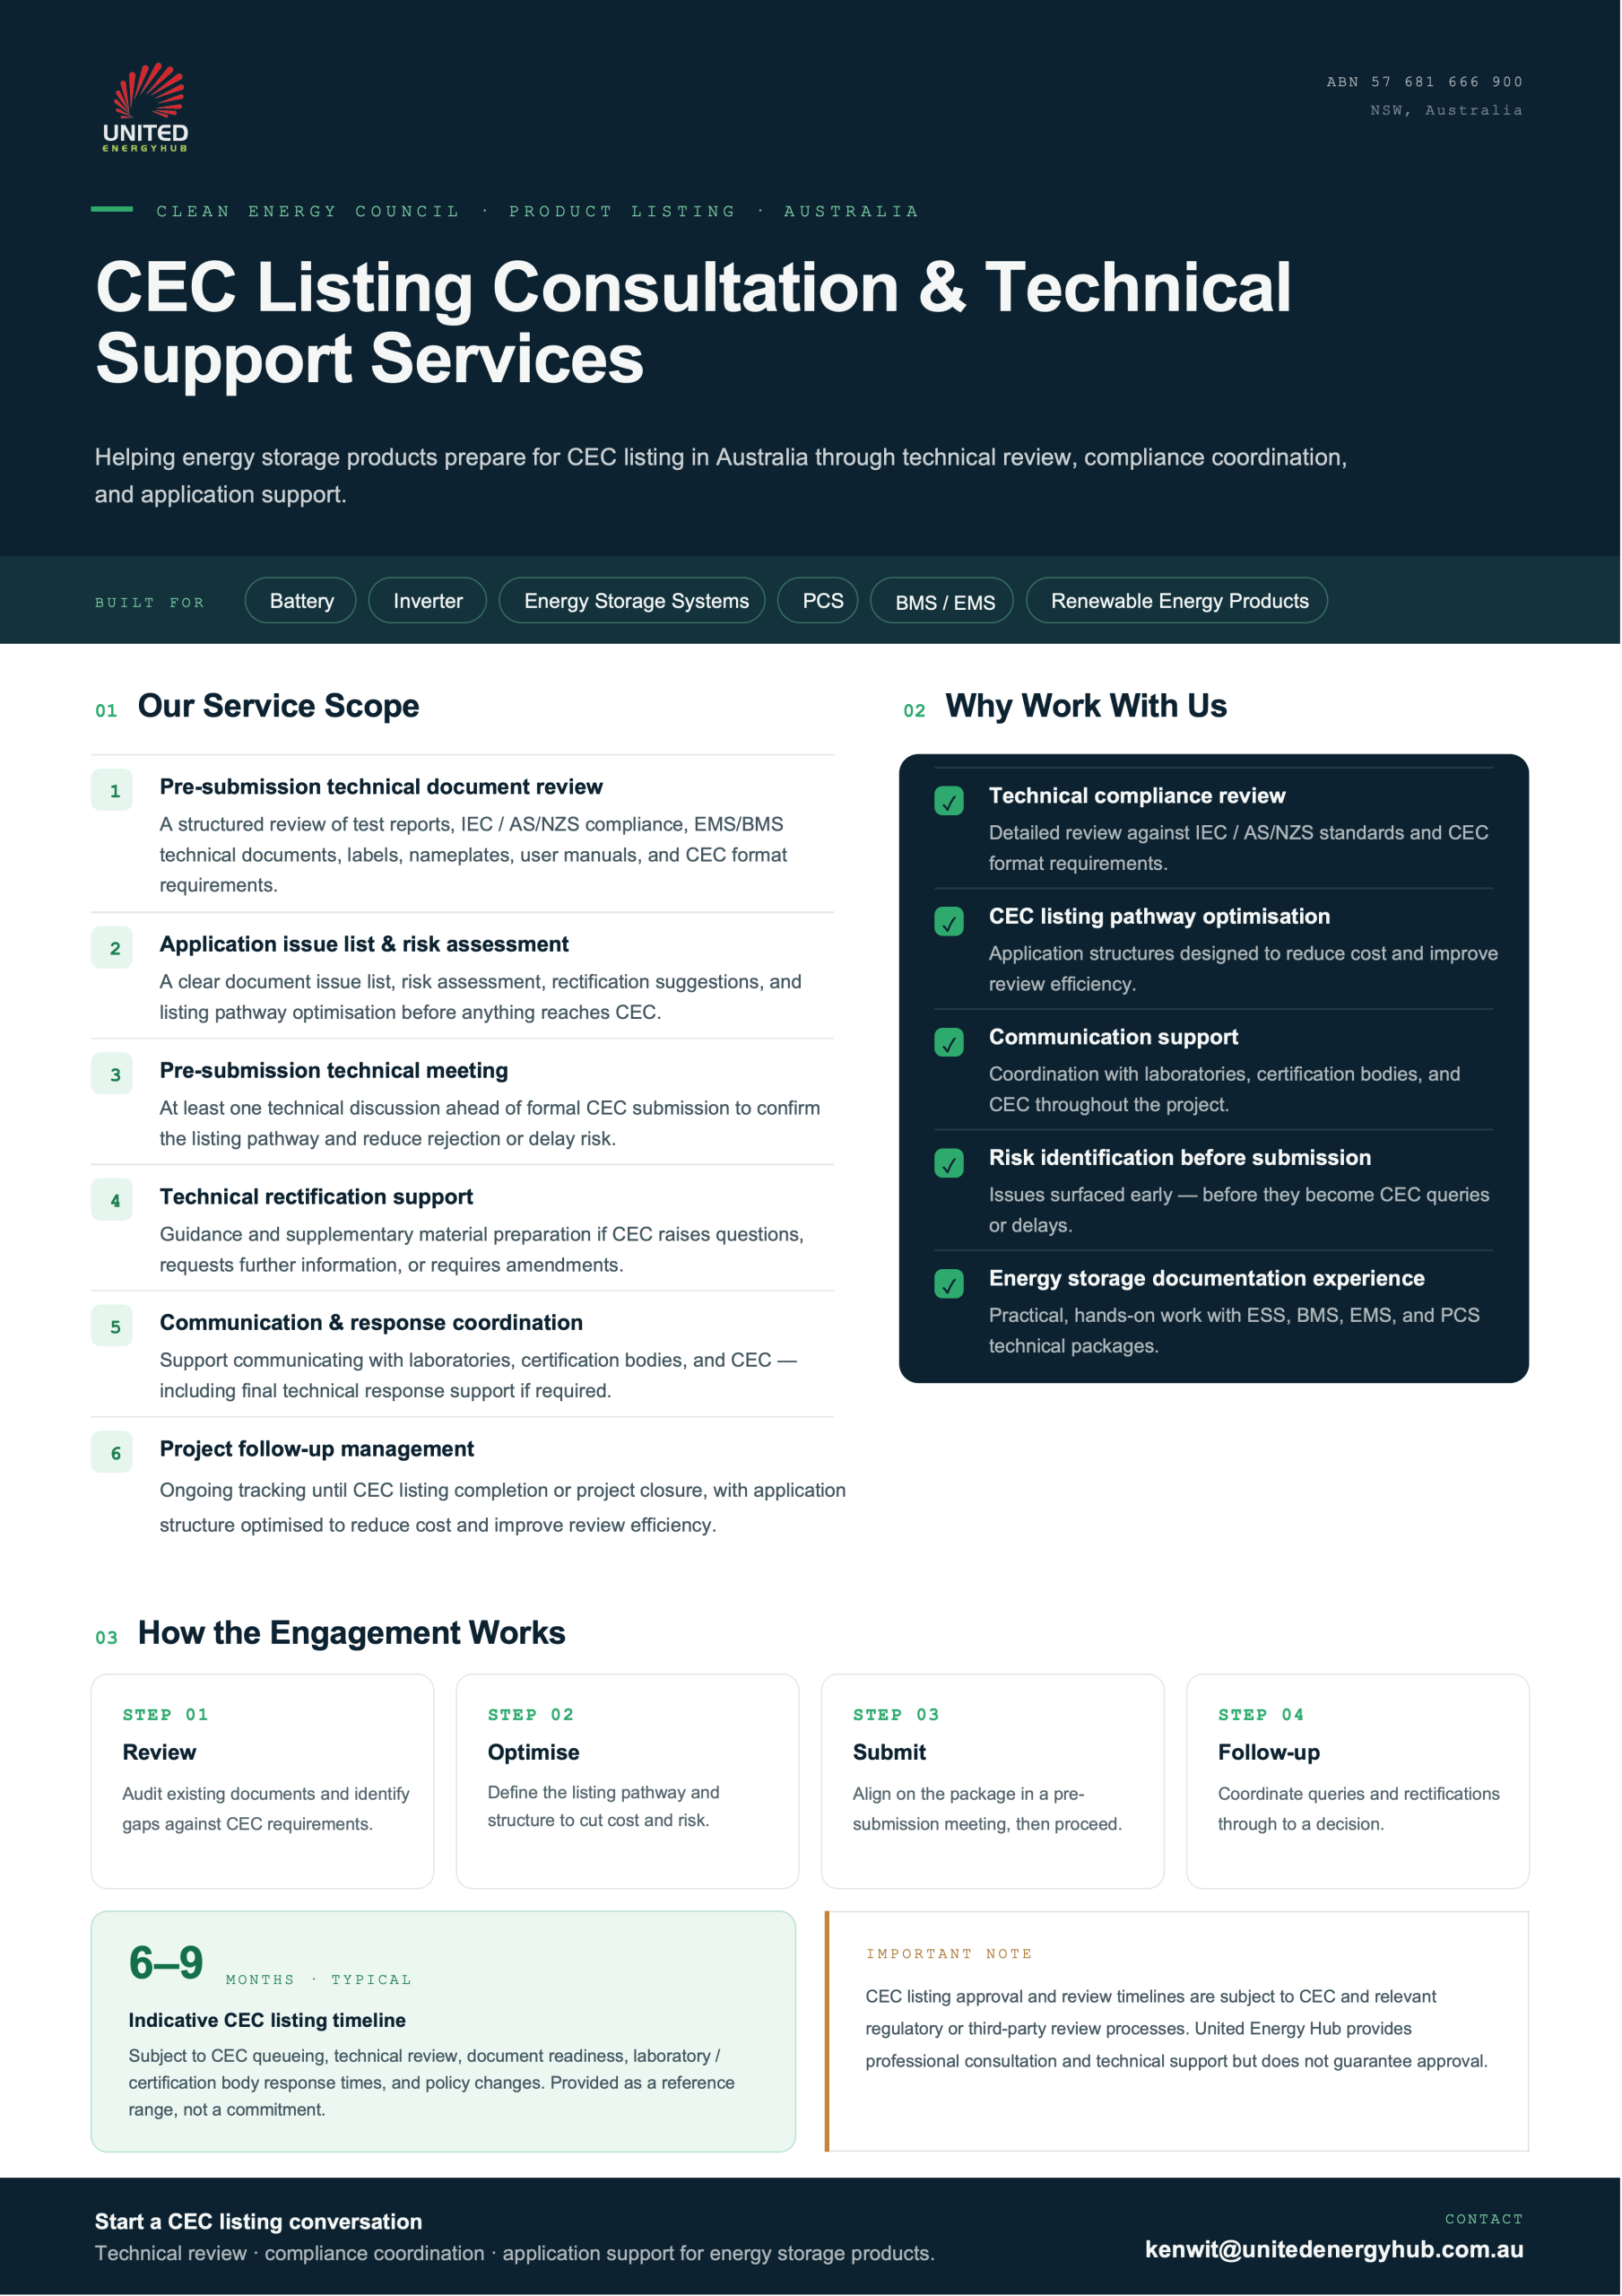
Task: Click the BUILT FOR label
Action: coord(150,602)
